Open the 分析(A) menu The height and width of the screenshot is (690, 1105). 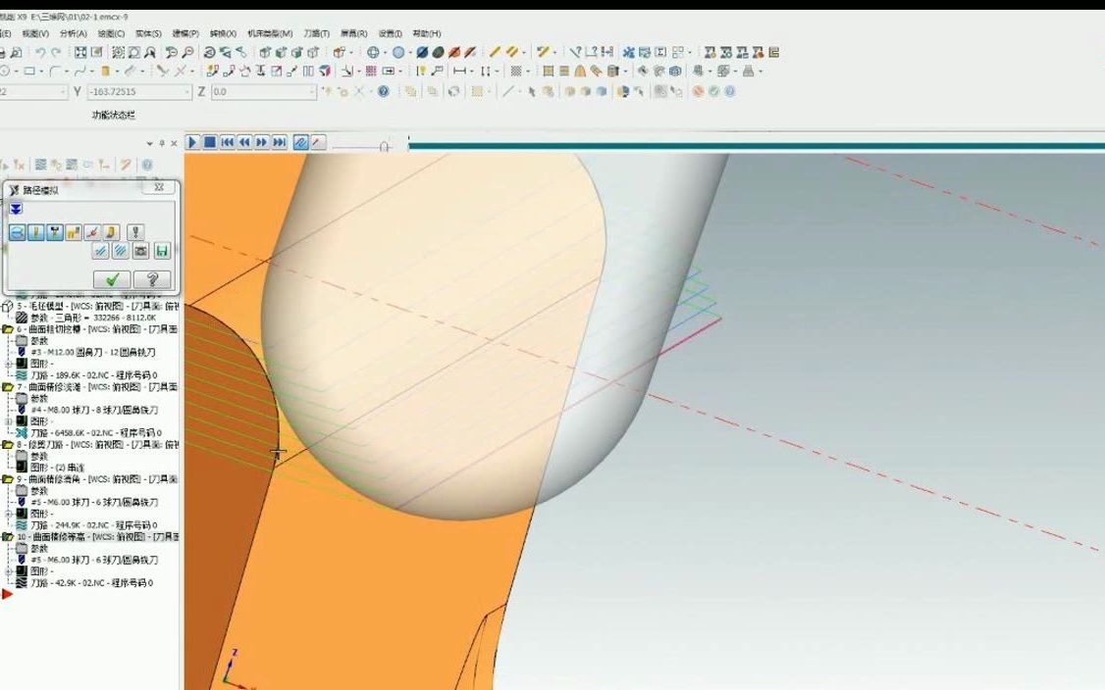coord(74,33)
